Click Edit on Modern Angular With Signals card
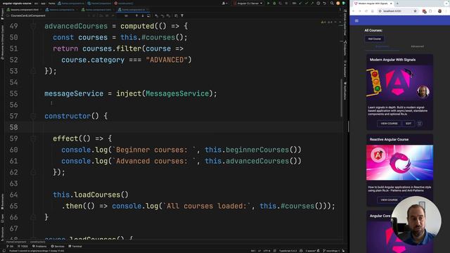The image size is (450, 253). (x=408, y=124)
